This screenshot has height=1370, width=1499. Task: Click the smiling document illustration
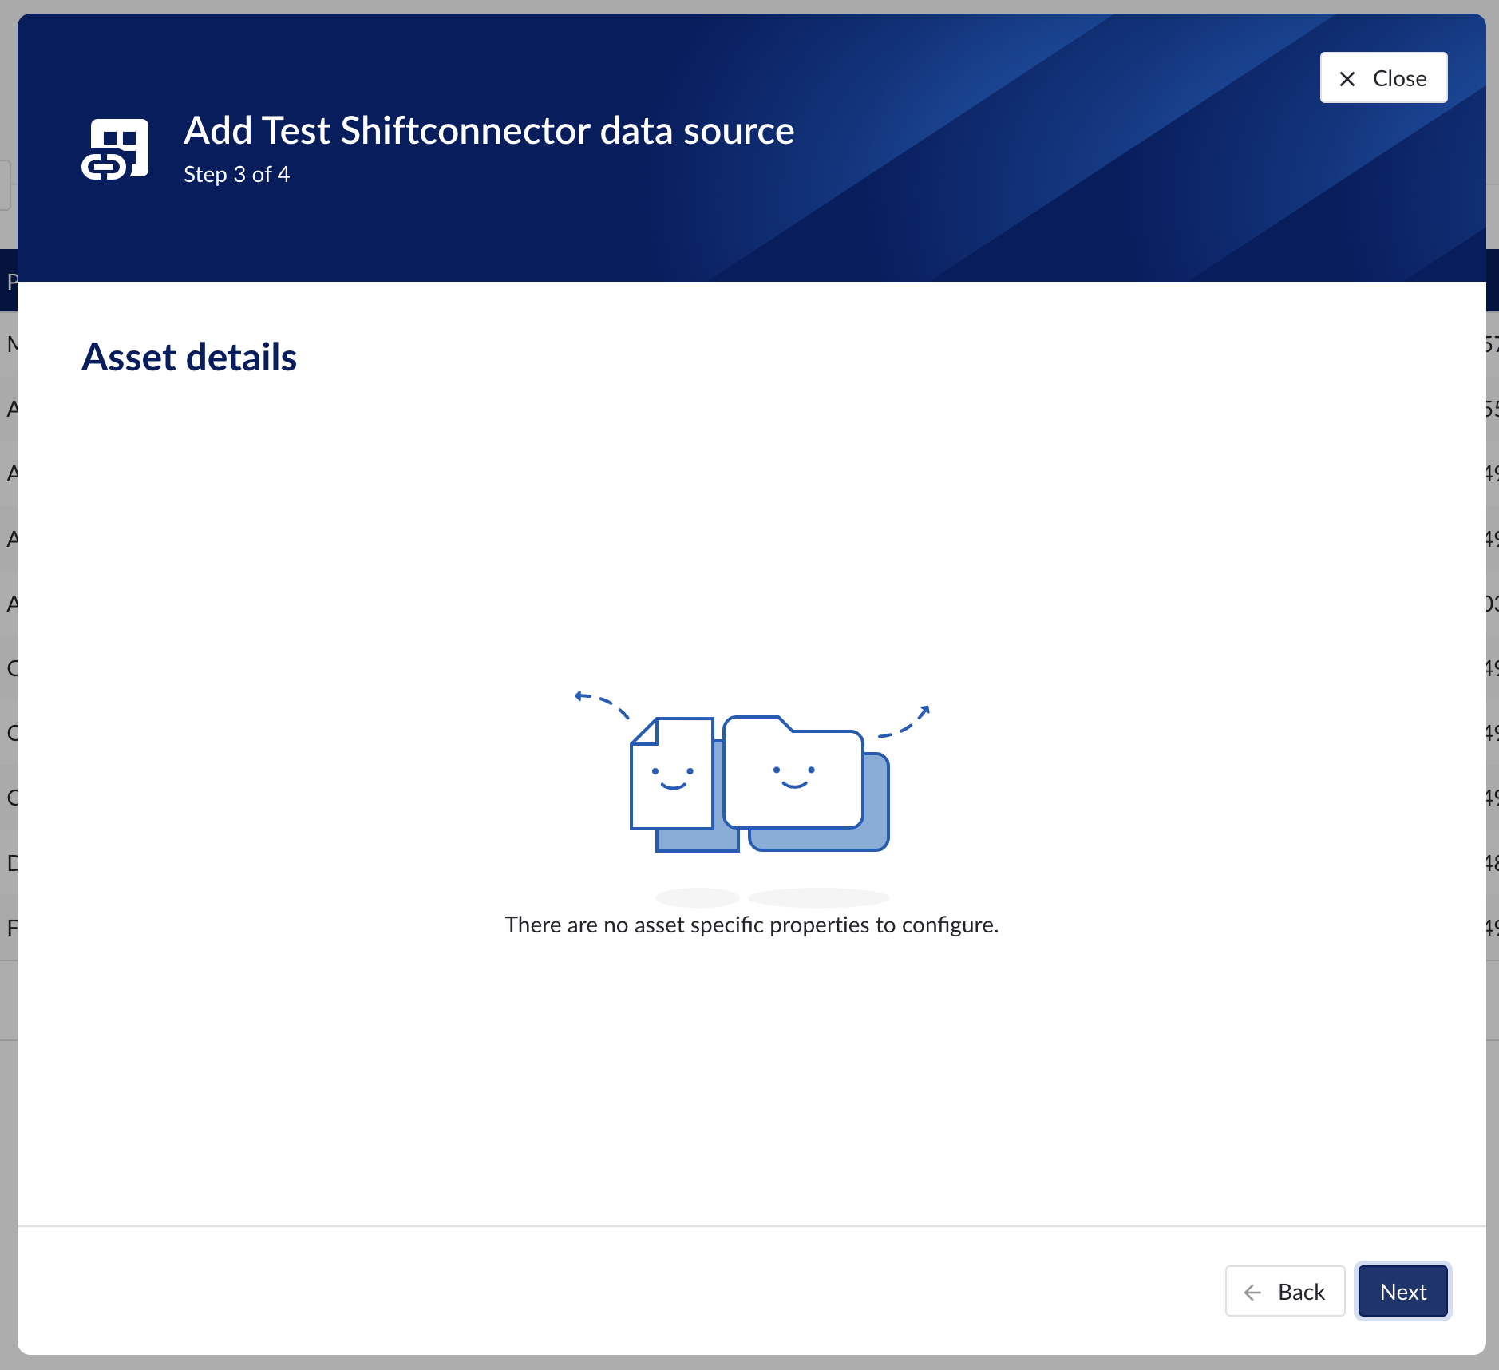pyautogui.click(x=671, y=774)
